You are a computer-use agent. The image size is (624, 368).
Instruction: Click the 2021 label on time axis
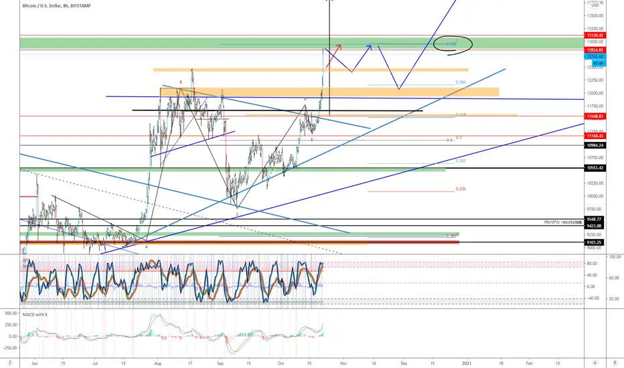click(x=467, y=363)
